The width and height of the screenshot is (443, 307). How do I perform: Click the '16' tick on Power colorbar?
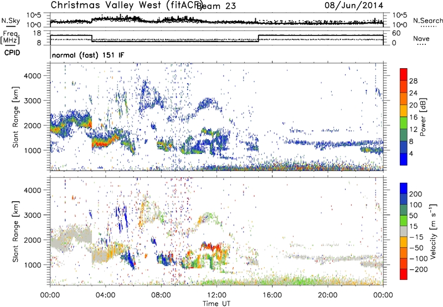pos(413,117)
